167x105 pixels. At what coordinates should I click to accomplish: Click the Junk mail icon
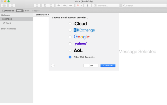point(51,6)
